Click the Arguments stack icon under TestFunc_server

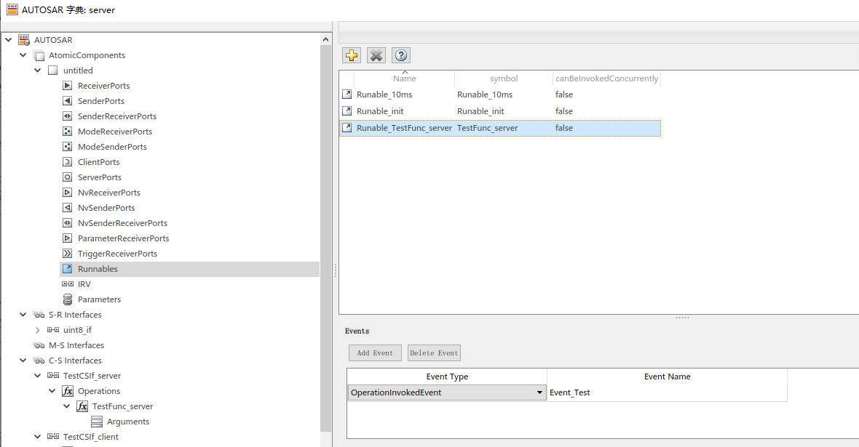(x=95, y=421)
